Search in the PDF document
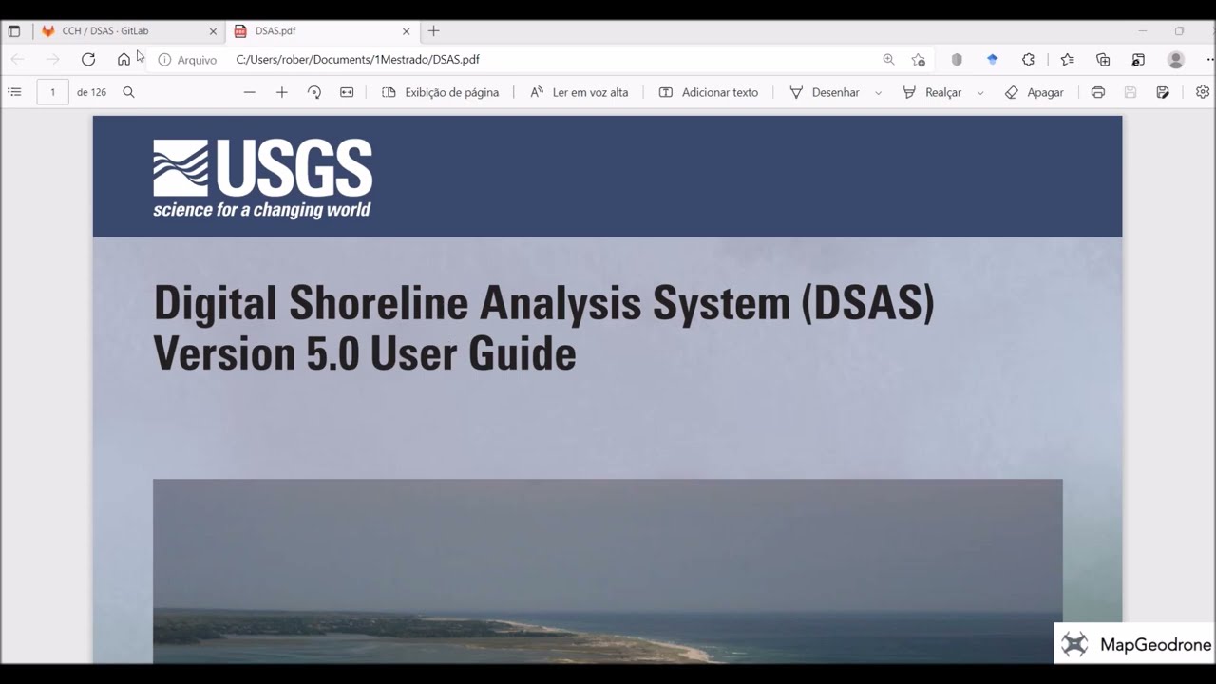1216x684 pixels. pyautogui.click(x=128, y=92)
